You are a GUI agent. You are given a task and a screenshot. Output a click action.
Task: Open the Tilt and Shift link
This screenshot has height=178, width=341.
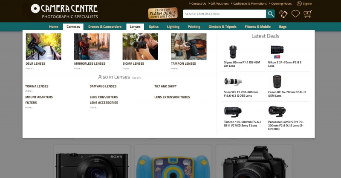pos(165,86)
